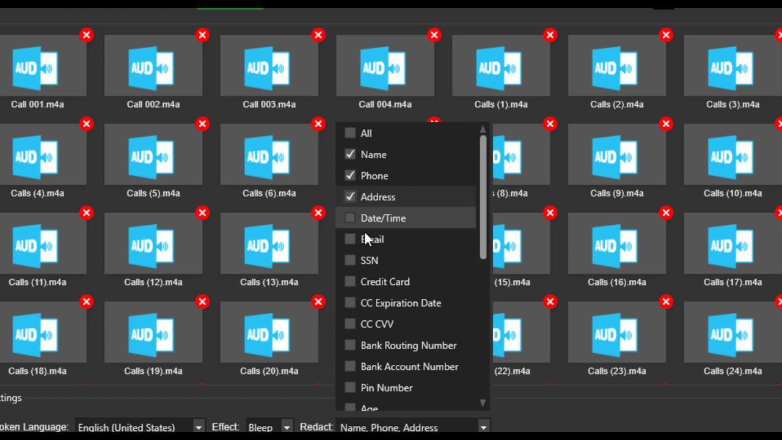Select the Calls (10).m4a audio icon
This screenshot has width=782, height=440.
[733, 156]
